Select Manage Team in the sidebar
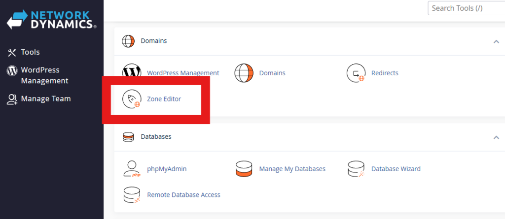 click(45, 99)
